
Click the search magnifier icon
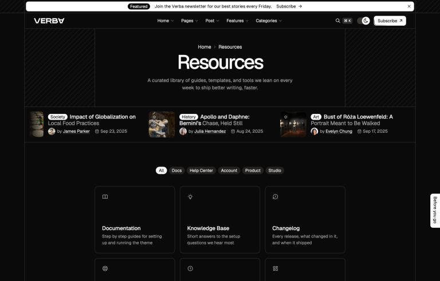(337, 21)
